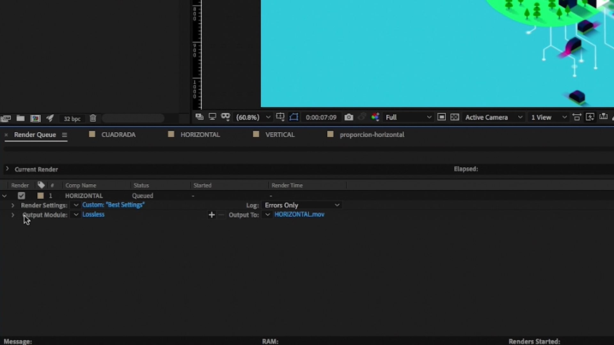Uncheck the Render checkbox for HORIZONTAL
614x345 pixels.
[x=21, y=196]
